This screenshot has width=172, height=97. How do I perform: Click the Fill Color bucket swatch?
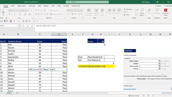click(25, 14)
